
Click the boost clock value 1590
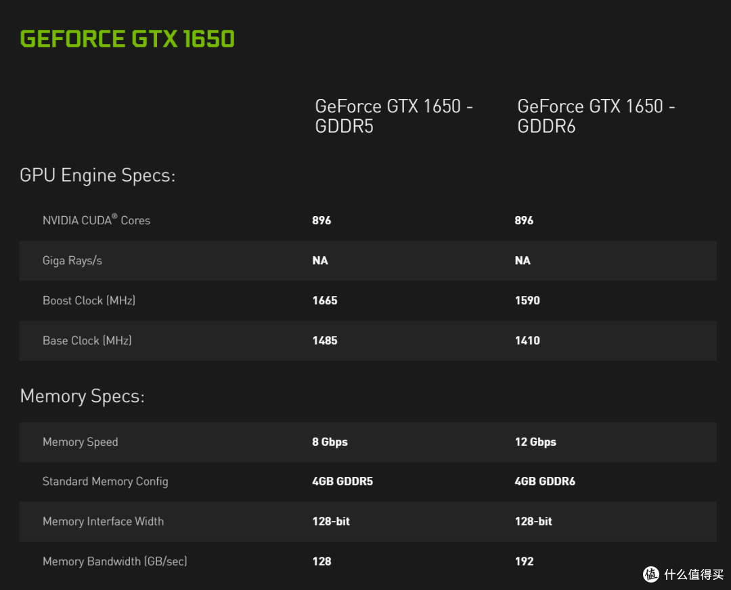click(x=527, y=300)
